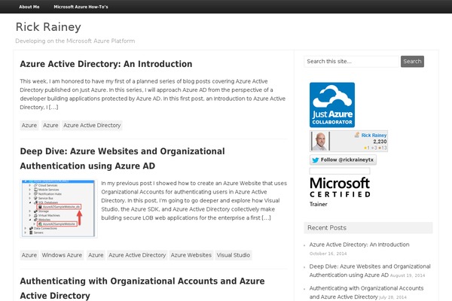Select Azure Active Directory tag under first post

tap(92, 126)
